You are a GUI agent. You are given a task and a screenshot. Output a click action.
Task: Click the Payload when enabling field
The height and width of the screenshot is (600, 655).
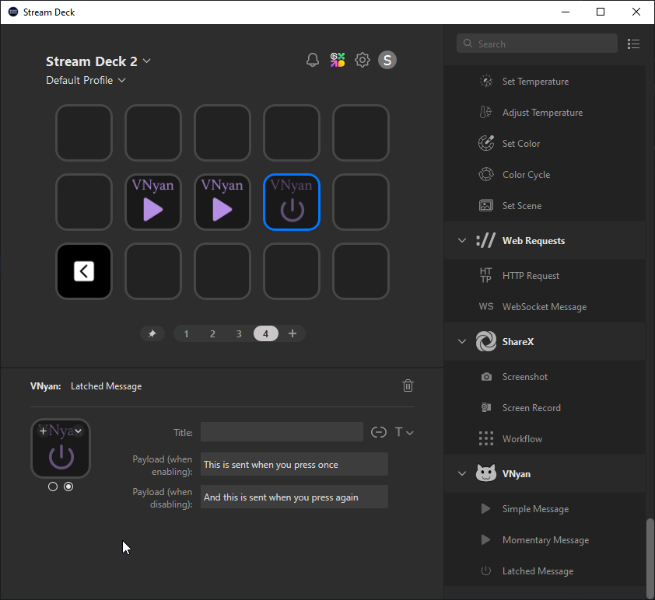[294, 464]
